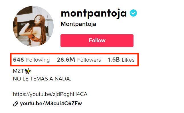Image resolution: width=184 pixels, height=113 pixels.
Task: Click the Followers label text
Action: click(x=89, y=60)
